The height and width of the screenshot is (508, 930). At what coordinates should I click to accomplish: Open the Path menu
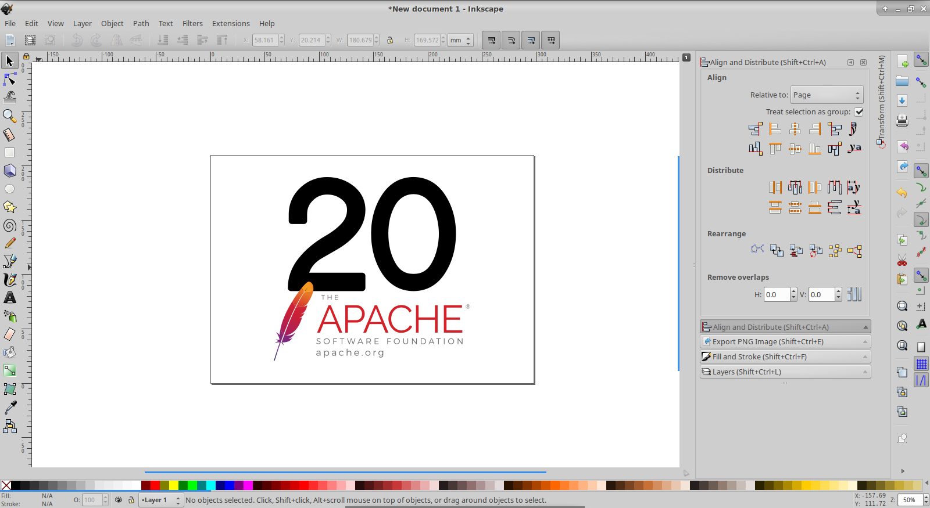tap(141, 23)
